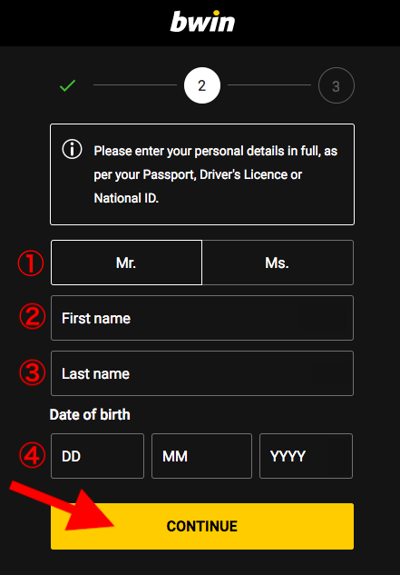The height and width of the screenshot is (575, 400).
Task: Go to step 3 progress circle
Action: tap(337, 85)
